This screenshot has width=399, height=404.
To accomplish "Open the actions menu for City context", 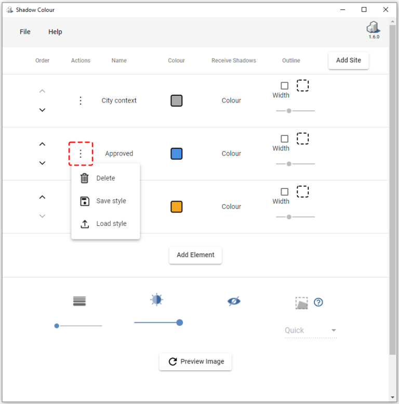I will click(81, 100).
